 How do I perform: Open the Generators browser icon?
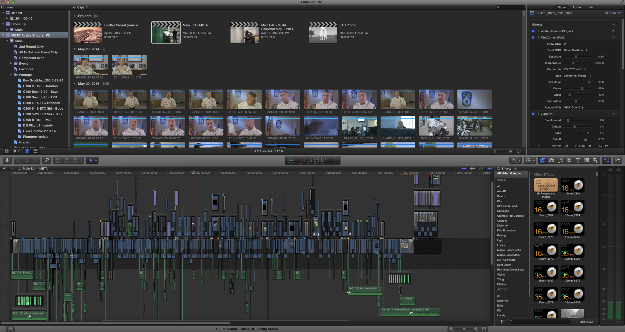coord(587,160)
